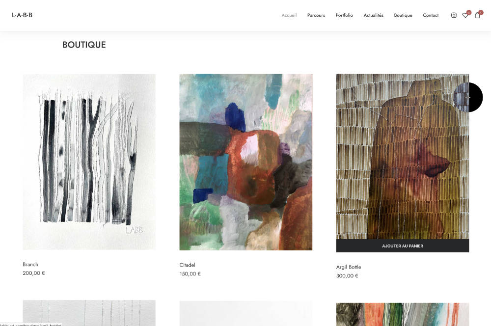Open the Boutique menu item
The height and width of the screenshot is (326, 491).
click(x=403, y=15)
